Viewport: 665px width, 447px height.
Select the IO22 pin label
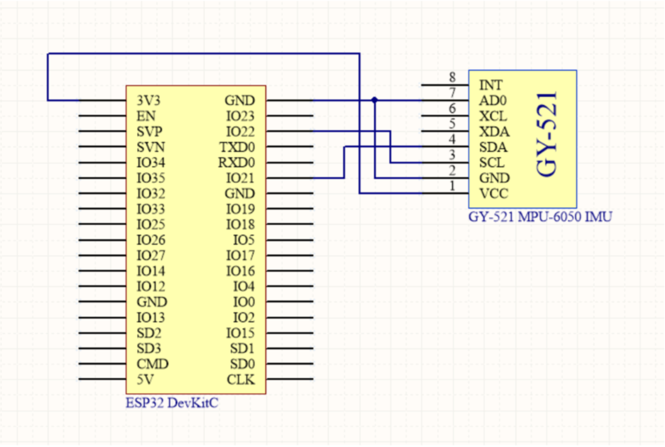(240, 131)
